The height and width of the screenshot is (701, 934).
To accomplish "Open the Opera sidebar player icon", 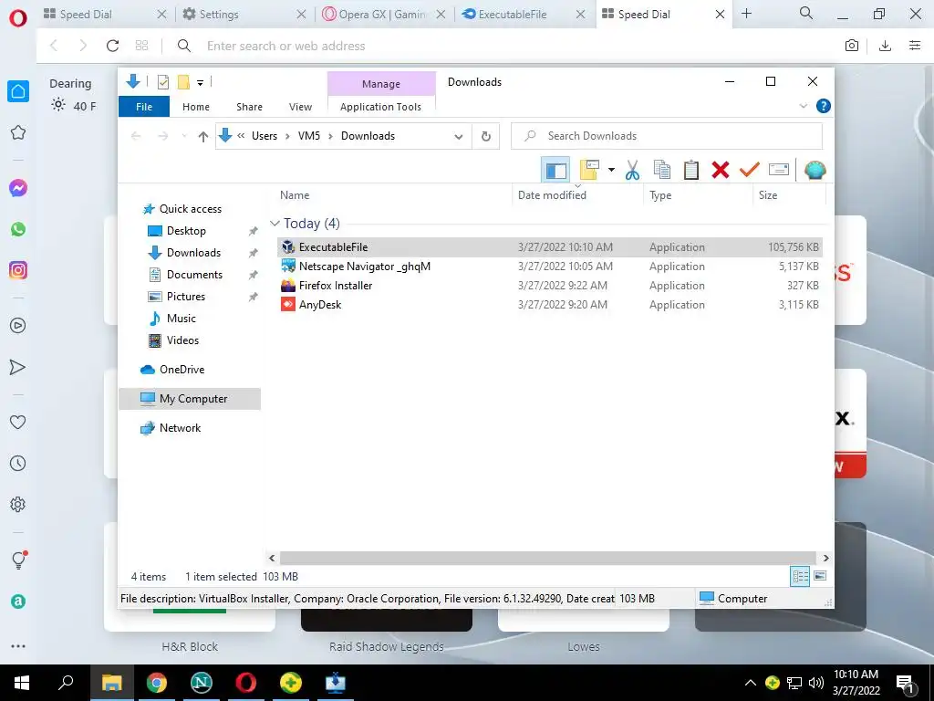I will click(x=18, y=326).
